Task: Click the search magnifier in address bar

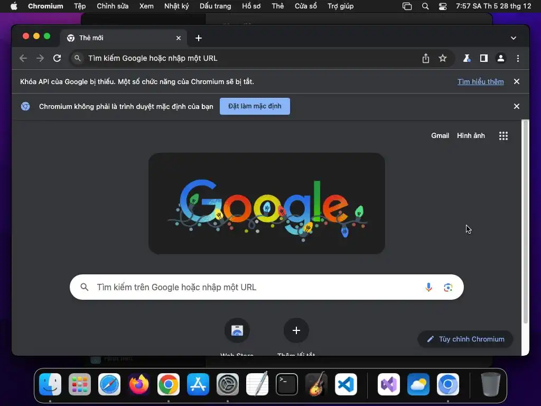Action: click(78, 58)
